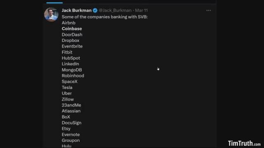The height and width of the screenshot is (148, 264).
Task: Click Jack Burkman's profile avatar
Action: point(51,14)
